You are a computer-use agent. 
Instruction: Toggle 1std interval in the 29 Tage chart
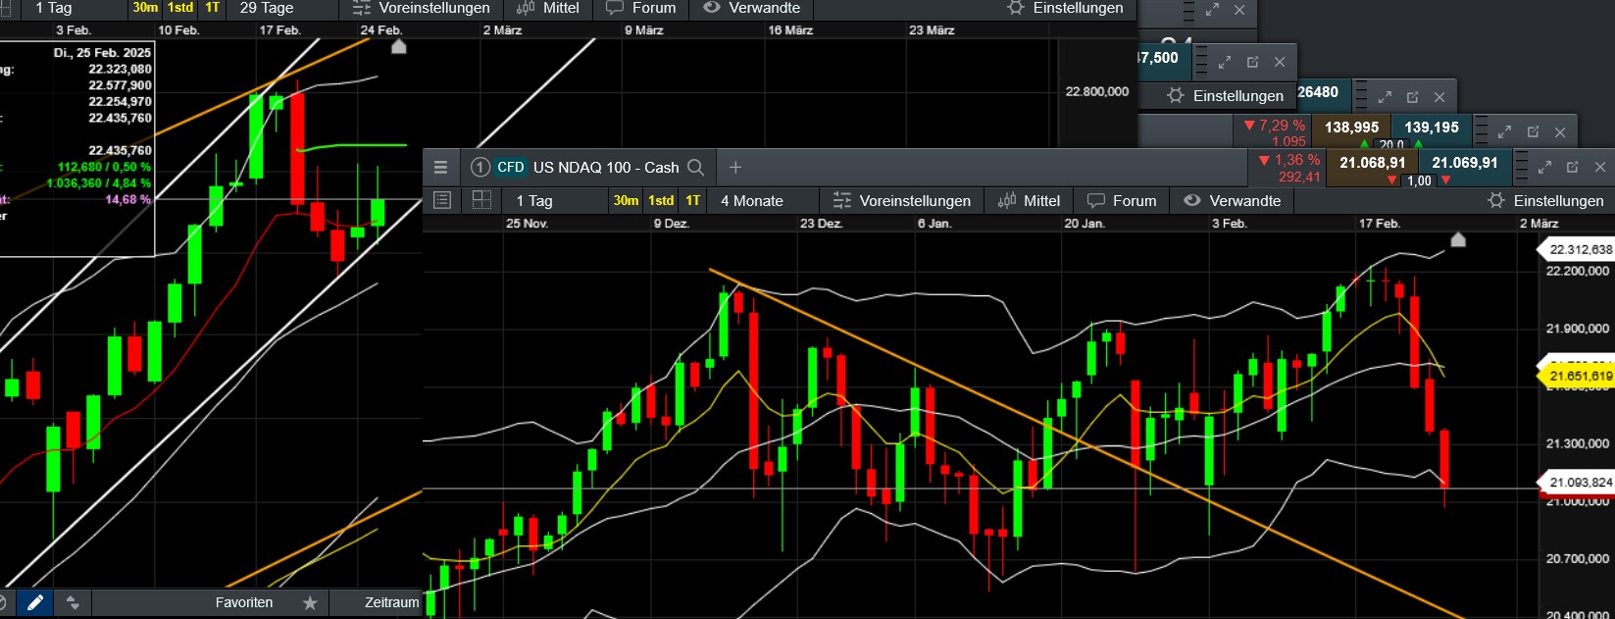point(180,8)
